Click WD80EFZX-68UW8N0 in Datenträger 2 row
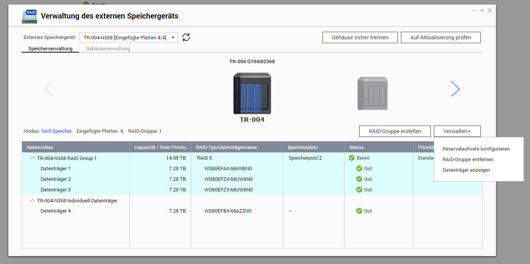Screen dimensions: 530x264 point(228,179)
